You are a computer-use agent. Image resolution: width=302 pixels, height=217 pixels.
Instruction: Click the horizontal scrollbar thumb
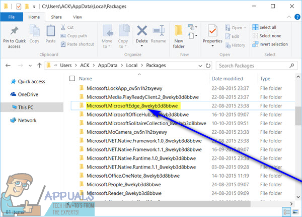[x=160, y=204]
